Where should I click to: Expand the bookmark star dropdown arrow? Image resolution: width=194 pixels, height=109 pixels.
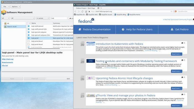coord(173,11)
